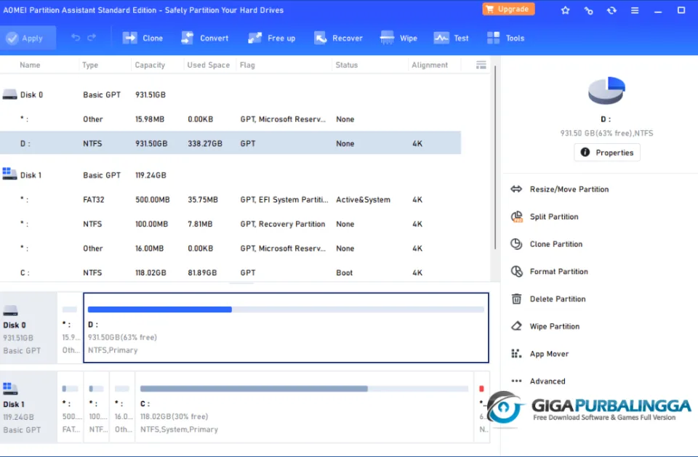Select the small red-bar partition at Disk 1 end

click(x=482, y=407)
